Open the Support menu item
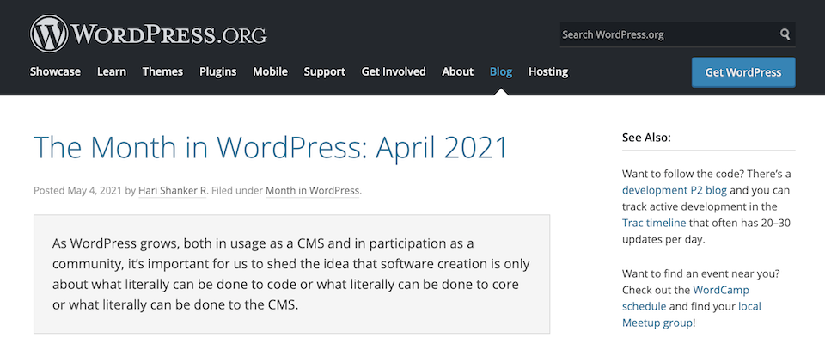 [325, 71]
